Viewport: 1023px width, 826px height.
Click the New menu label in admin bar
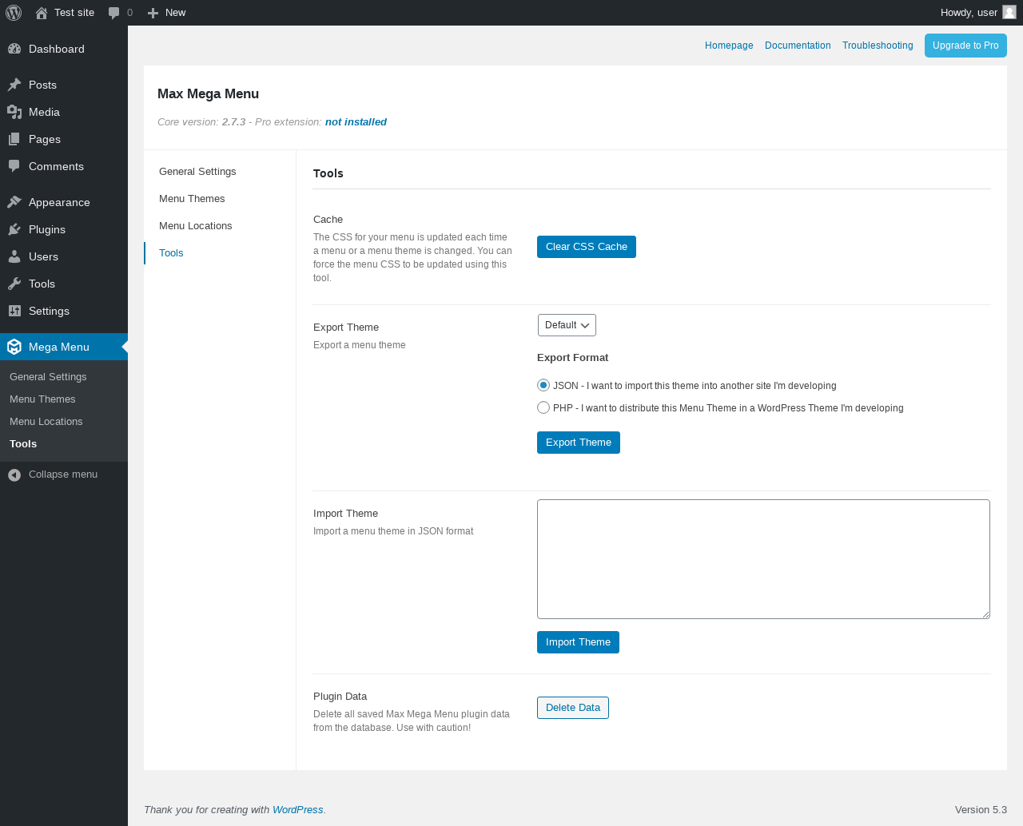pos(175,13)
